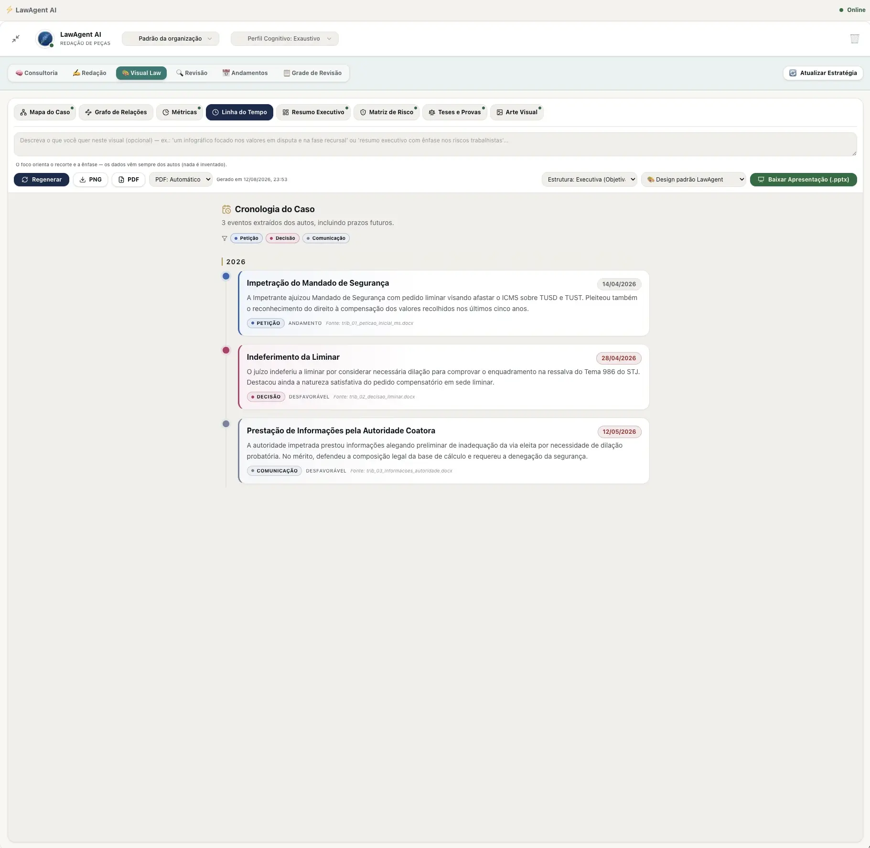The width and height of the screenshot is (870, 848).
Task: Open the PDF: Automático select
Action: coord(181,180)
